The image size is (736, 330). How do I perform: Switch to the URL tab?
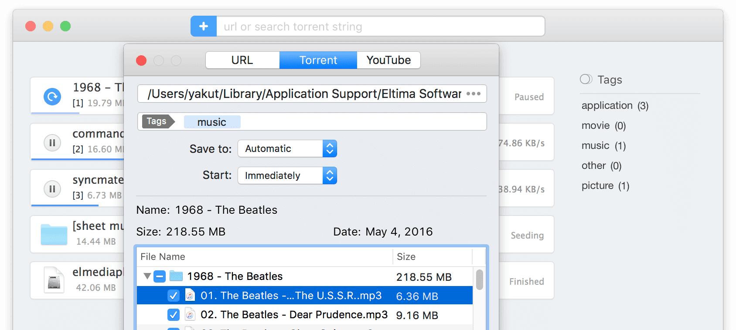(x=242, y=60)
